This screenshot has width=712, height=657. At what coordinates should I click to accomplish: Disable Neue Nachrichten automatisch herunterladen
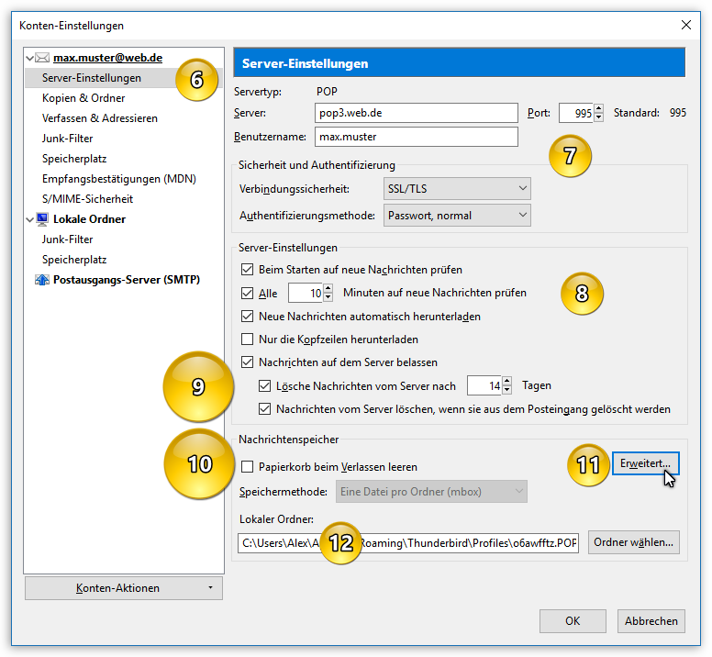pyautogui.click(x=247, y=317)
